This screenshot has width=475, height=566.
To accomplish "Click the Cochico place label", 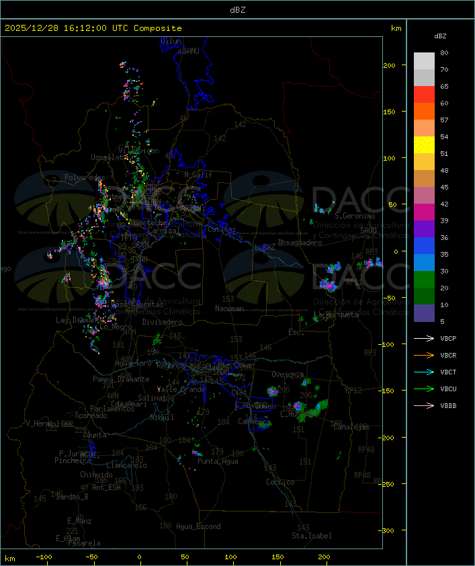I will [280, 482].
